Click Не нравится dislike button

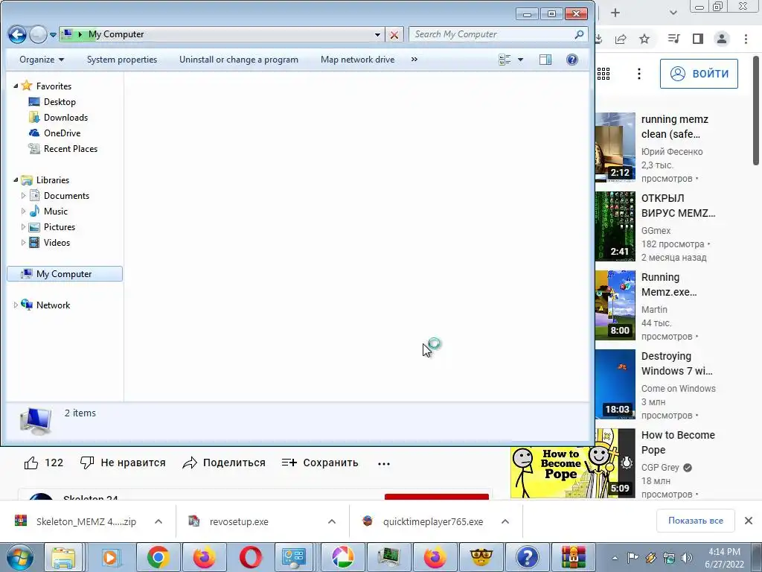(x=123, y=463)
